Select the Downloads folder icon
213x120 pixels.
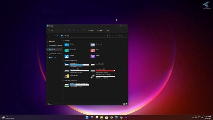[x=67, y=50]
